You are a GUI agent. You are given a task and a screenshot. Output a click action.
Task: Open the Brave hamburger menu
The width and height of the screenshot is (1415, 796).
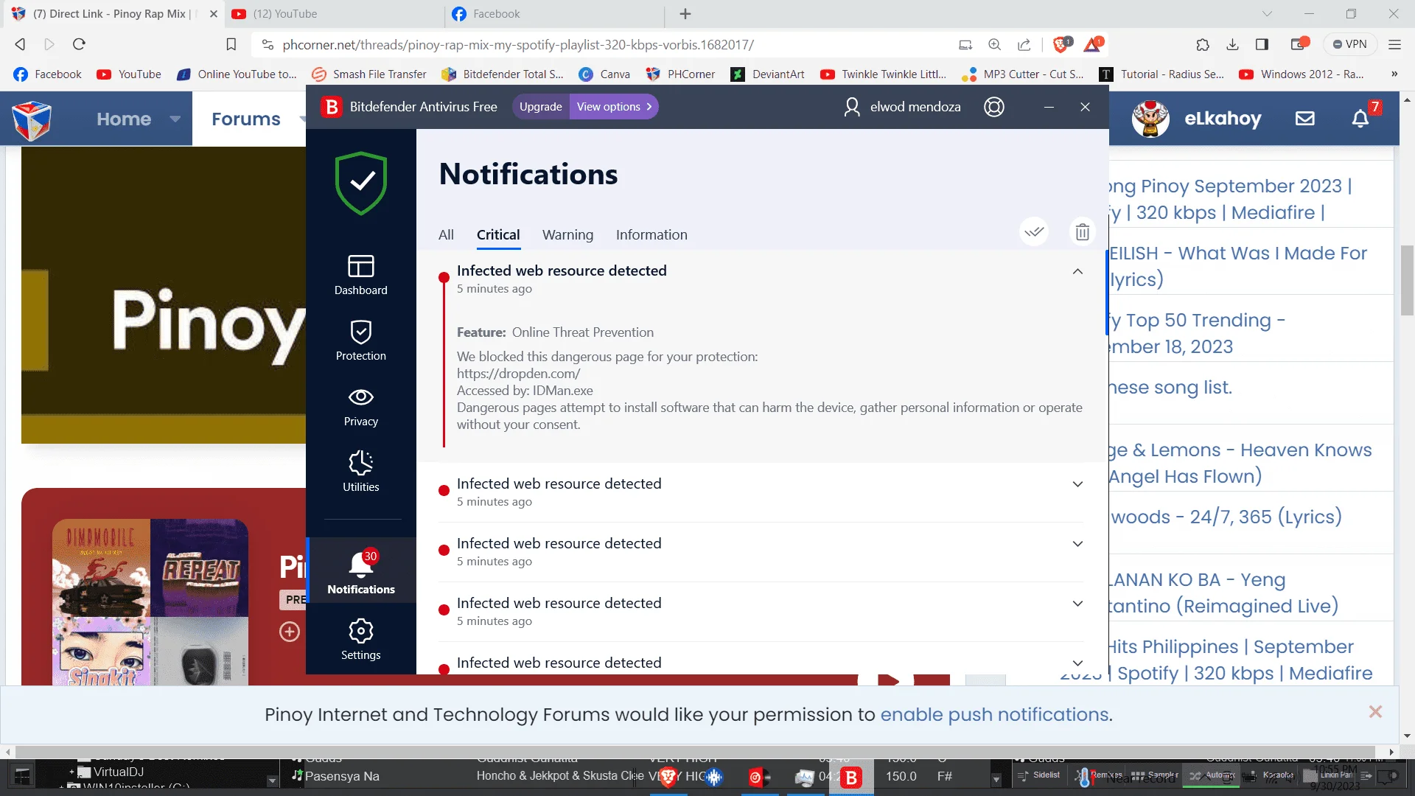point(1394,44)
